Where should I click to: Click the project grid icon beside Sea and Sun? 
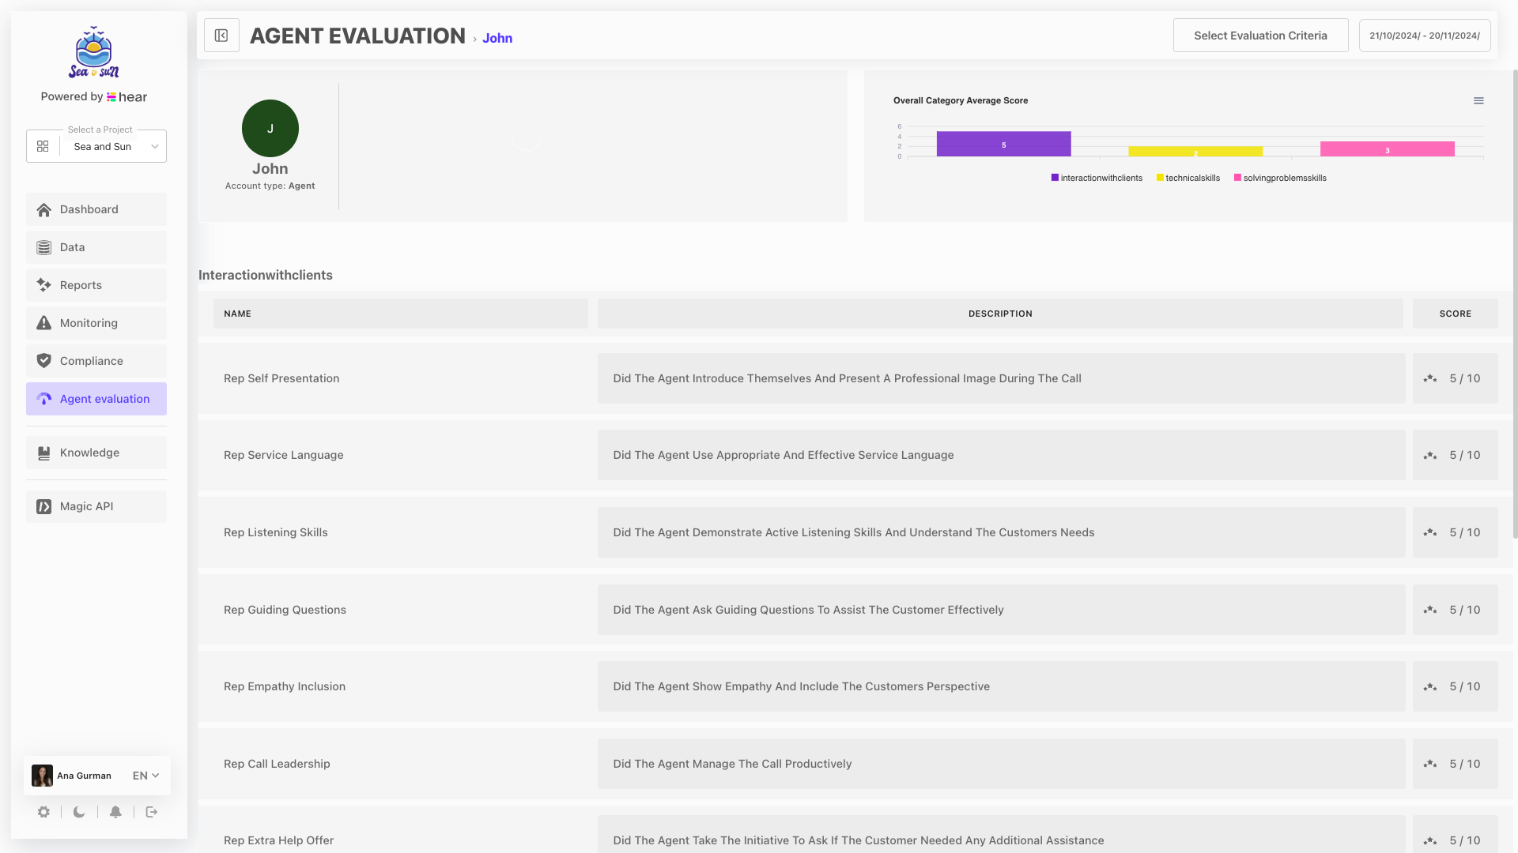click(43, 147)
